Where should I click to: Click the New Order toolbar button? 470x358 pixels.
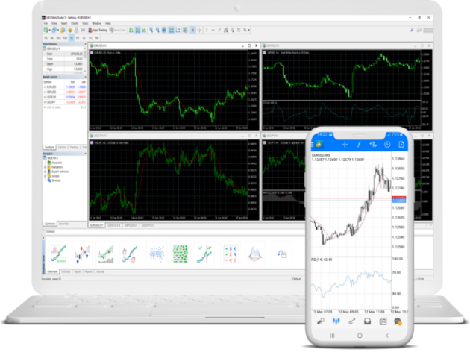(x=120, y=30)
